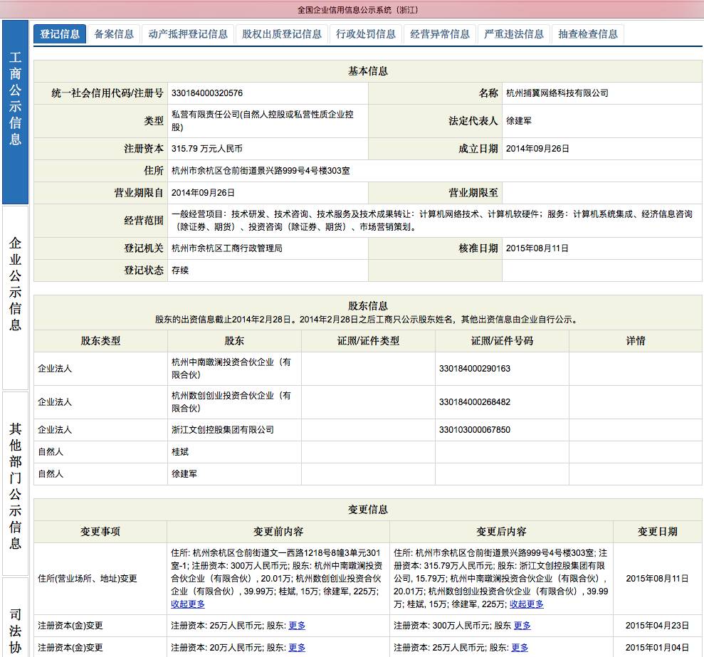
Task: Click the page title 全国企业信用信息公示系统
Action: click(x=358, y=10)
